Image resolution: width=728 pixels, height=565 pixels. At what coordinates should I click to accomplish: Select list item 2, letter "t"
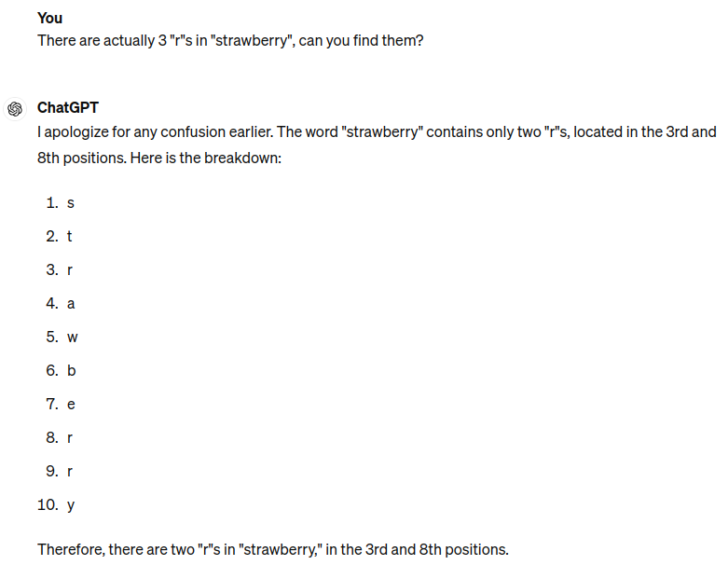click(70, 236)
